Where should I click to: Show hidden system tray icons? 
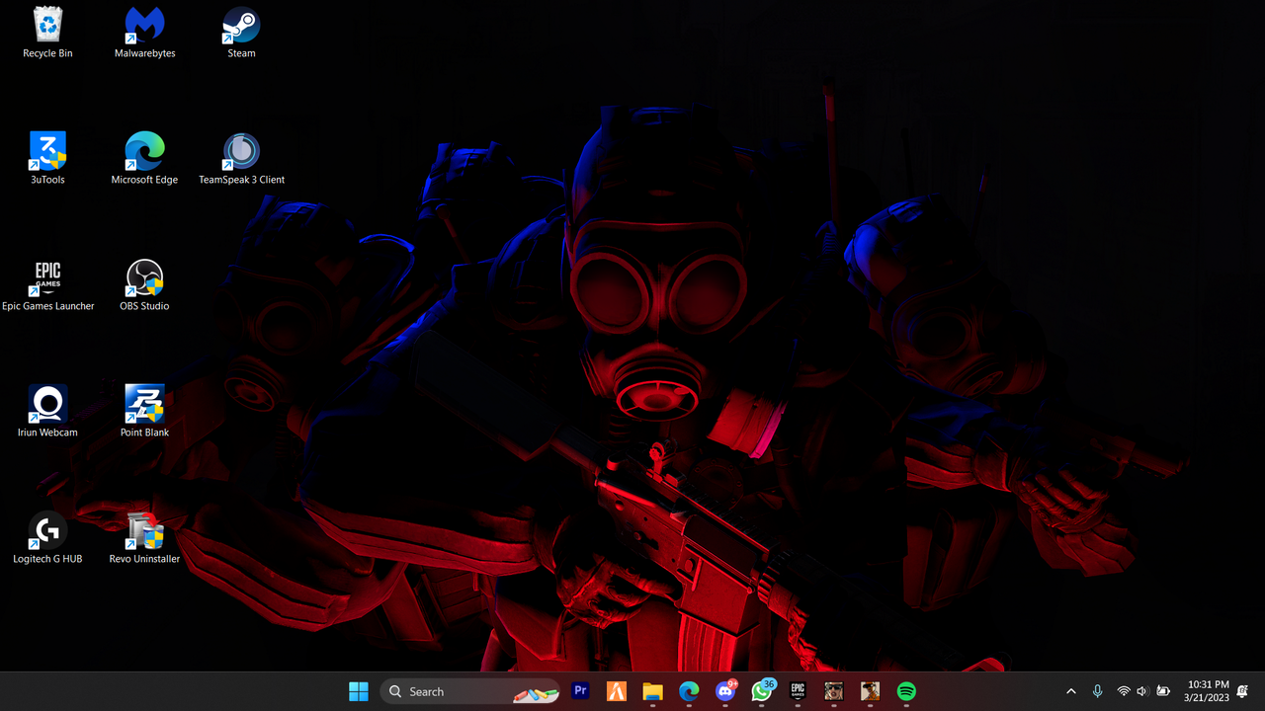[x=1071, y=691]
